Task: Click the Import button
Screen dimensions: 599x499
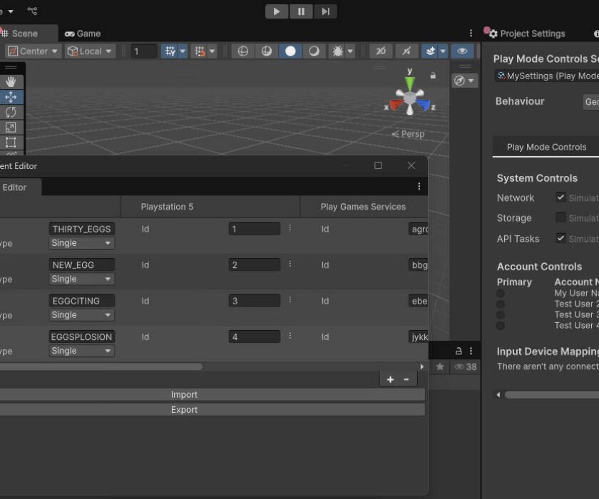Action: coord(184,394)
